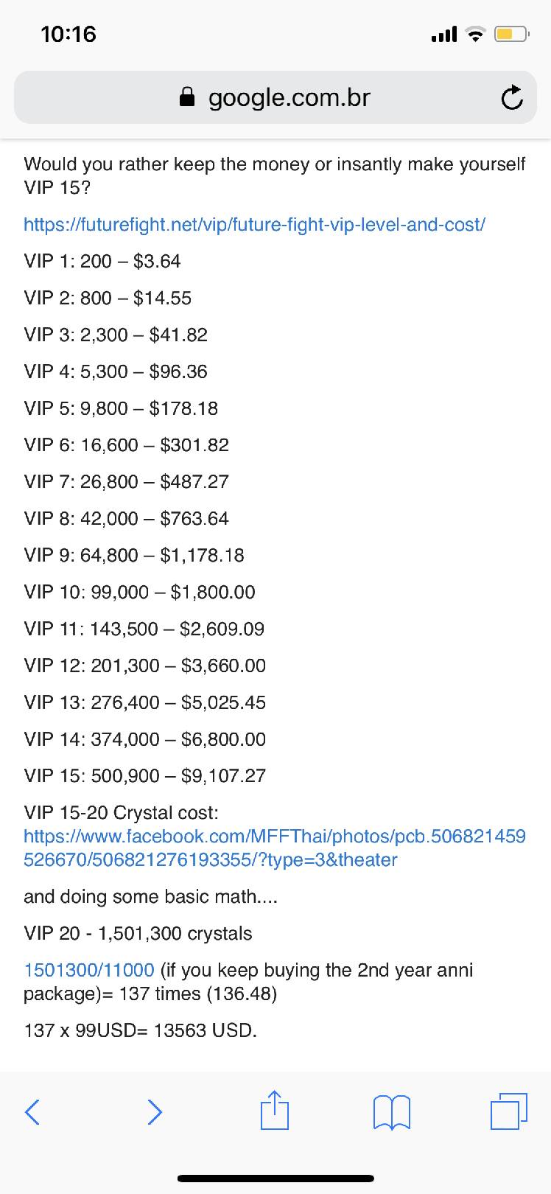This screenshot has width=551, height=1194.
Task: Tap the google.com.br address bar
Action: (x=289, y=97)
